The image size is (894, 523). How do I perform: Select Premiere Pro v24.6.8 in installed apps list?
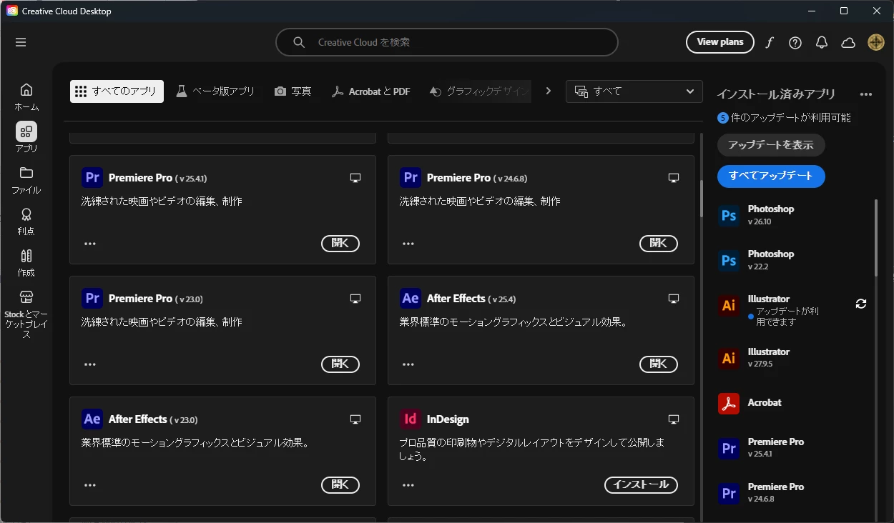coord(792,493)
